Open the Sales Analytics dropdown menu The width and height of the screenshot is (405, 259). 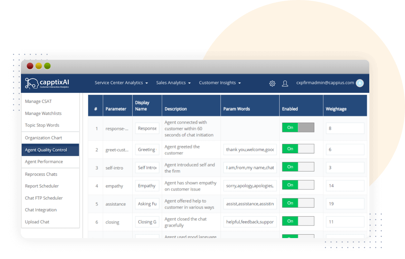click(173, 83)
